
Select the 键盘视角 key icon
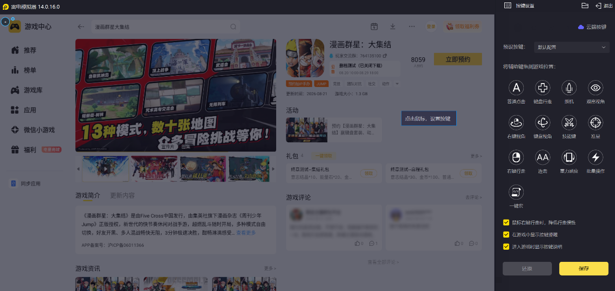pyautogui.click(x=543, y=122)
